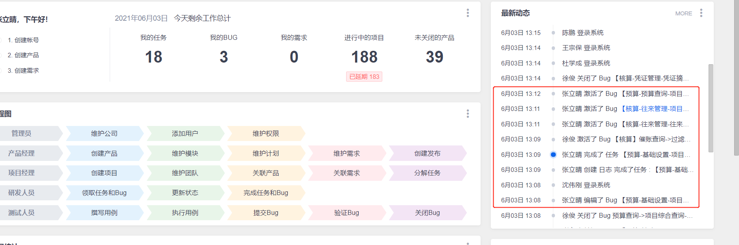
Task: Click the 分解任务 flow step
Action: (427, 173)
